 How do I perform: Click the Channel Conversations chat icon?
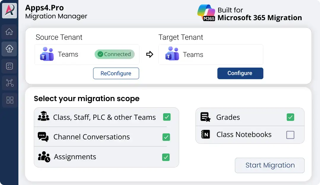[43, 137]
